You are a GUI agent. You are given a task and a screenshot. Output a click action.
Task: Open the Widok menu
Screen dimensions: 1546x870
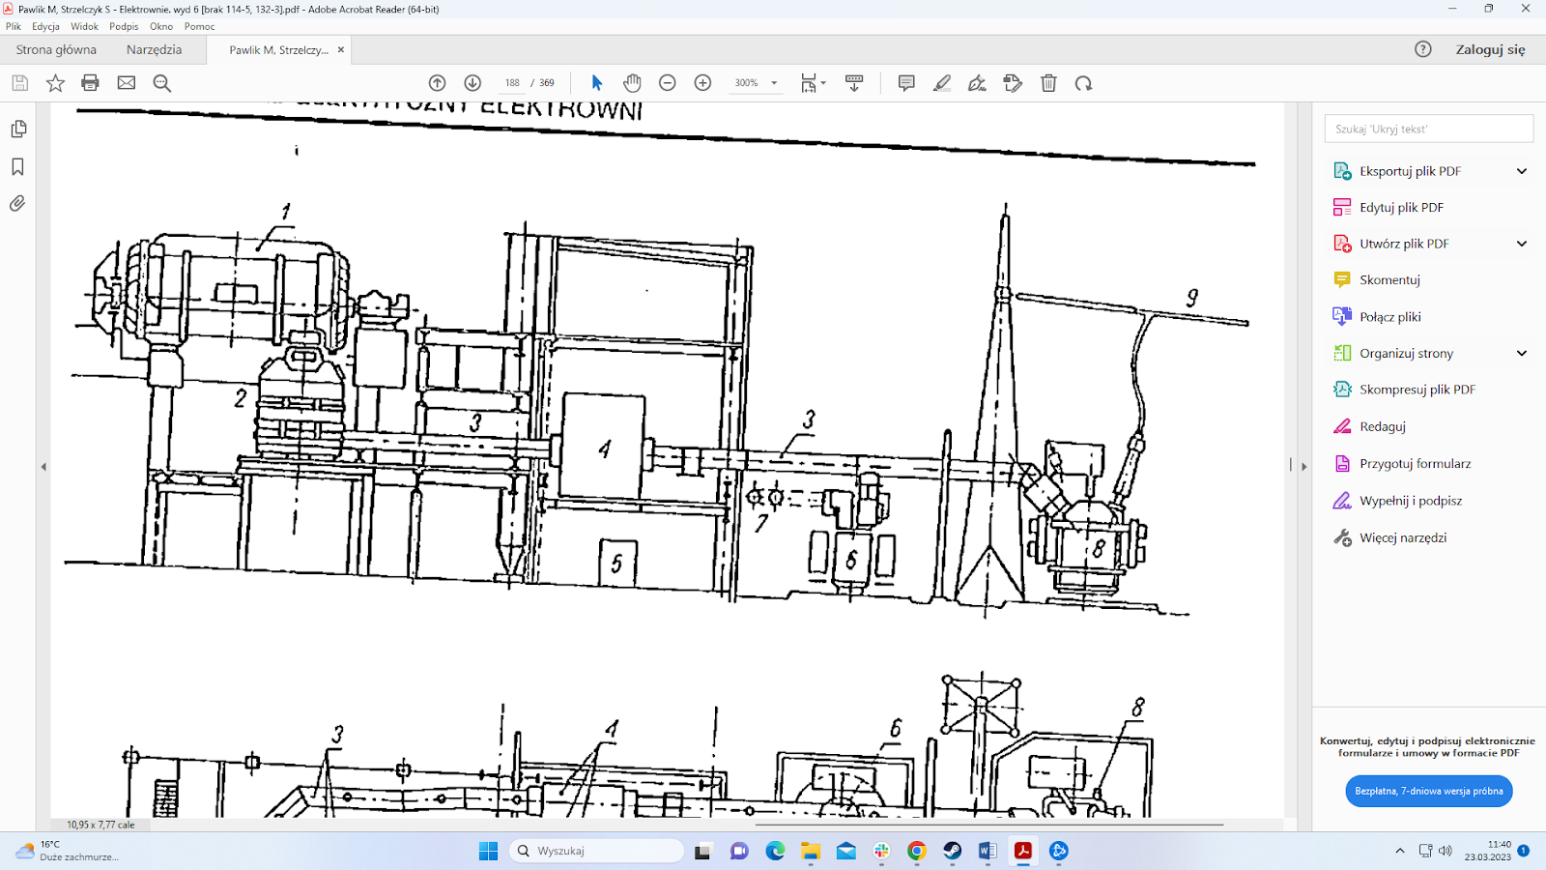pyautogui.click(x=84, y=26)
